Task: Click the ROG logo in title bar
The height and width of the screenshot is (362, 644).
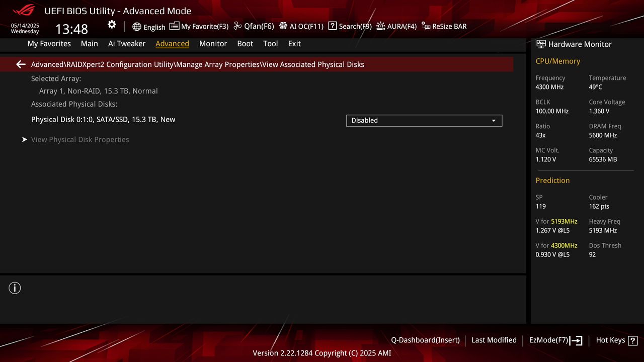Action: tap(23, 10)
